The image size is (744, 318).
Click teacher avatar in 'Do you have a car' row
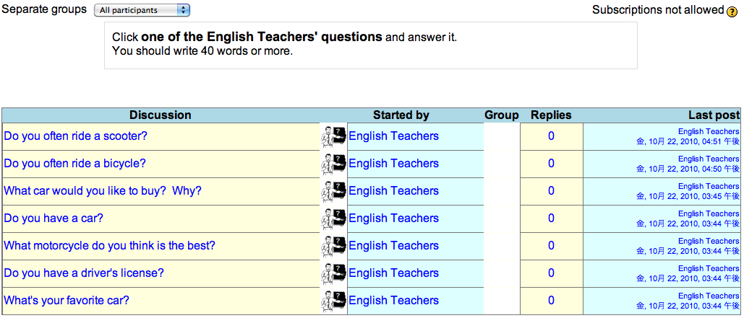(x=333, y=219)
